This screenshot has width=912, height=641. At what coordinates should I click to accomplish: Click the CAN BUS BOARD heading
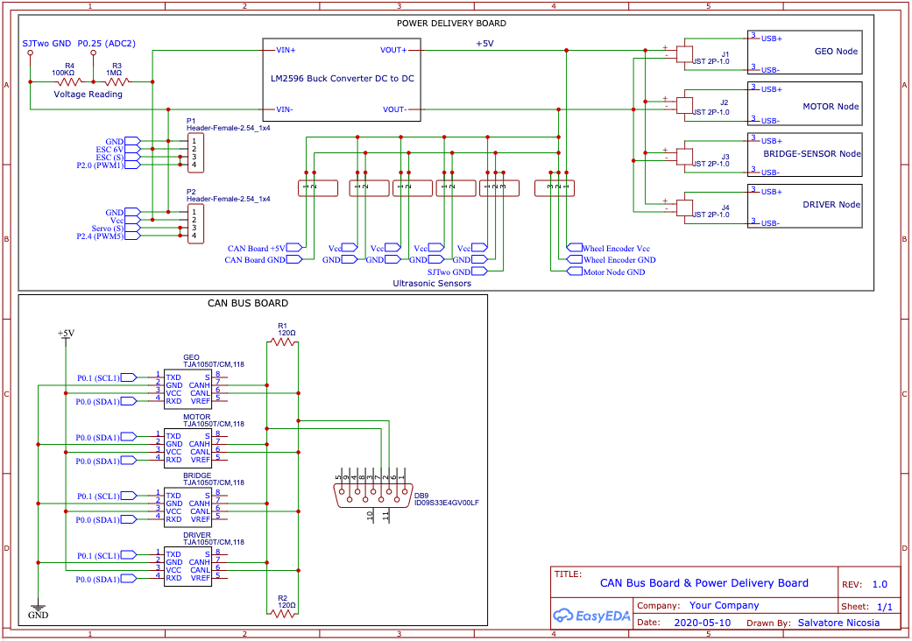[x=248, y=303]
